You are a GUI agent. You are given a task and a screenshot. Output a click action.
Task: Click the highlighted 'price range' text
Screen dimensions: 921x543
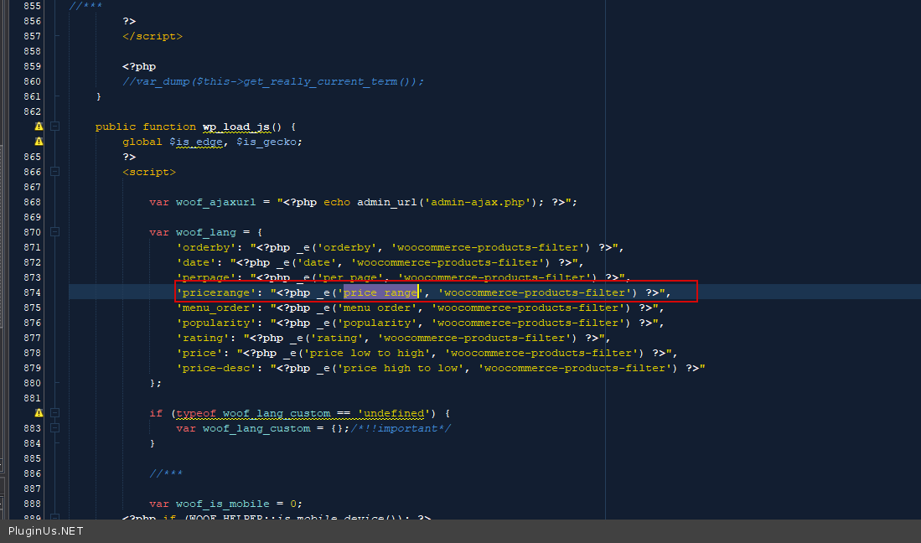pyautogui.click(x=380, y=292)
